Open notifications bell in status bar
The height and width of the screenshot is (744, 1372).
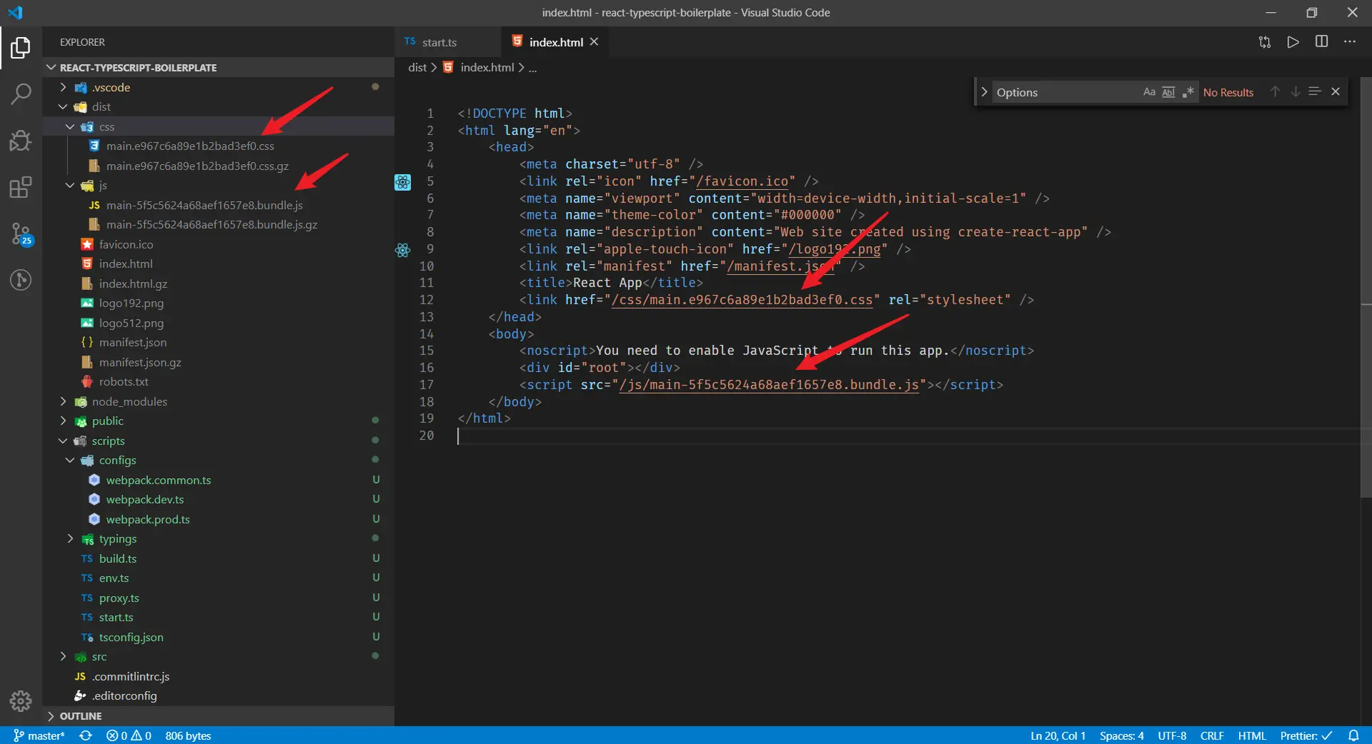tap(1353, 735)
